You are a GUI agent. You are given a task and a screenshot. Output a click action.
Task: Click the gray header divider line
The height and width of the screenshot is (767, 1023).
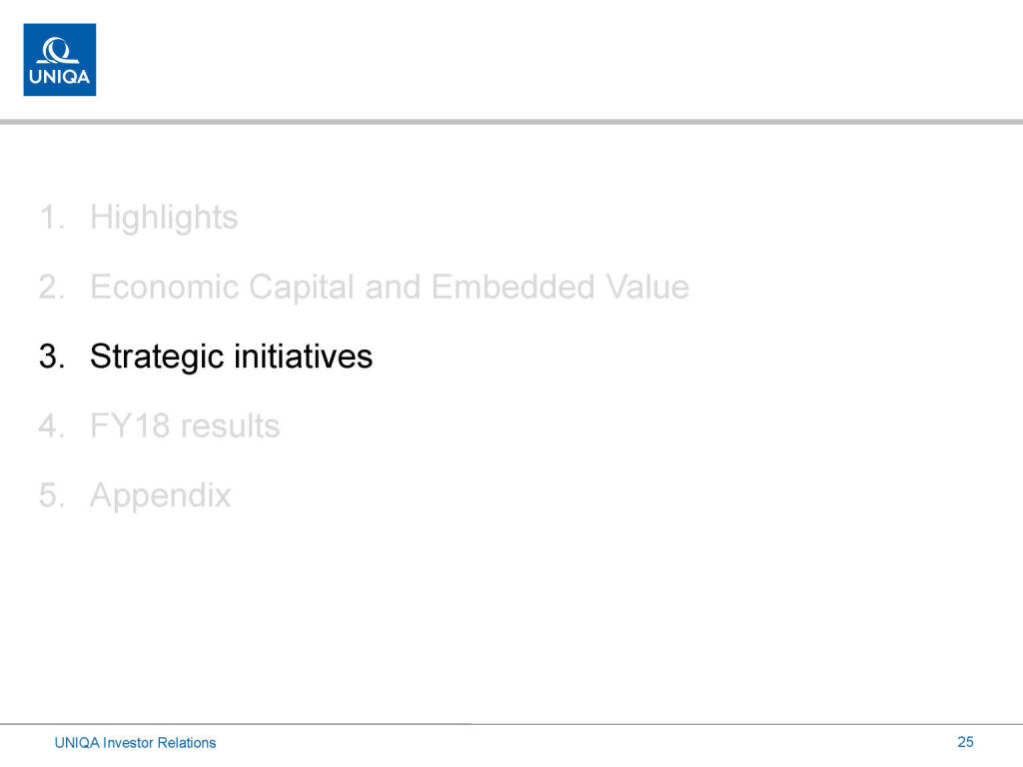tap(511, 122)
